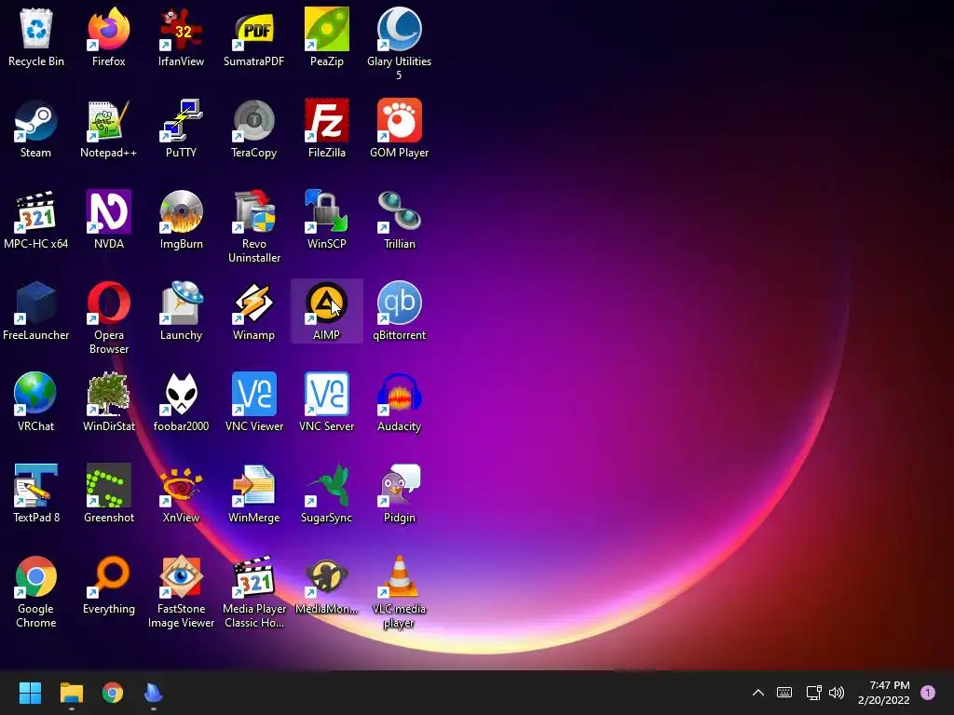Select the Google Chrome desktop shortcut

pos(36,576)
